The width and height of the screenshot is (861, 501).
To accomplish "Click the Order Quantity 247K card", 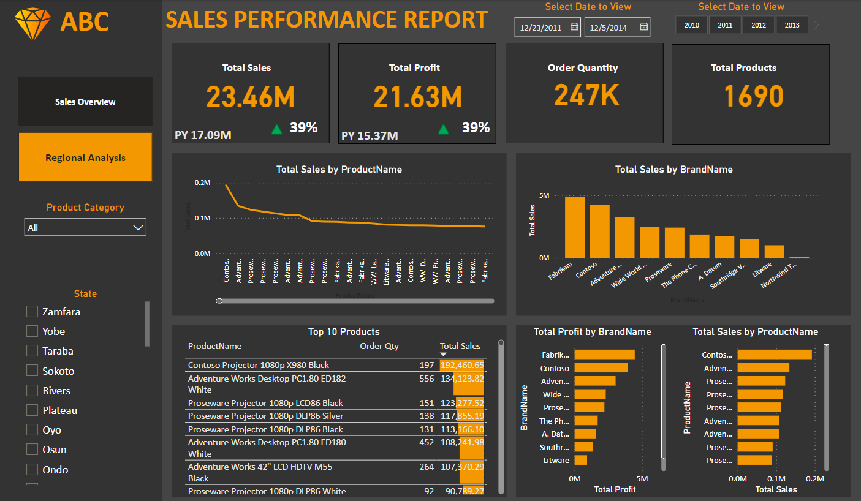I will (584, 94).
